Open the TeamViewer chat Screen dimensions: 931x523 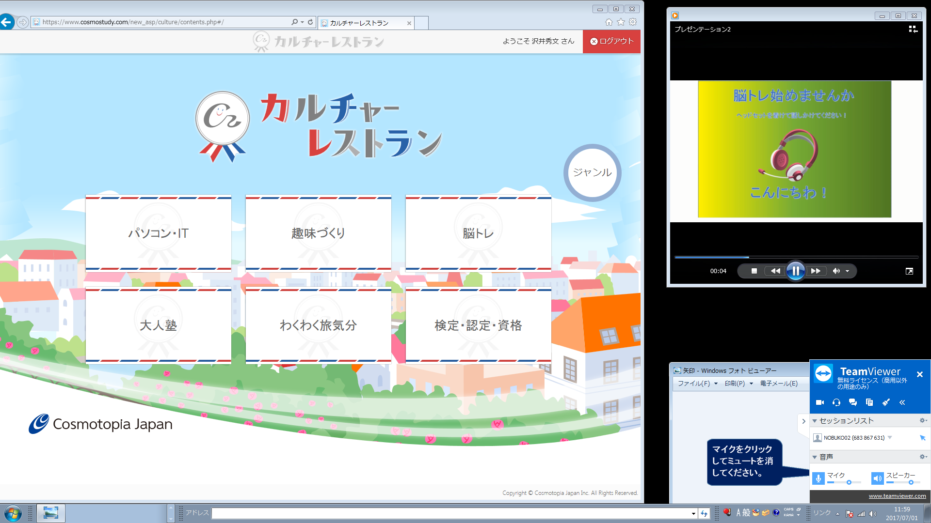853,402
